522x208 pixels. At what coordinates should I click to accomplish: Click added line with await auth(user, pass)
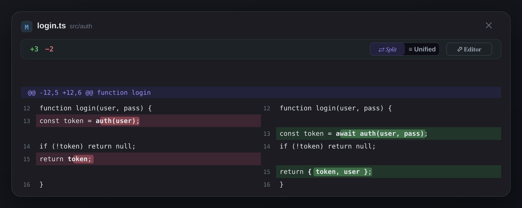click(x=389, y=133)
